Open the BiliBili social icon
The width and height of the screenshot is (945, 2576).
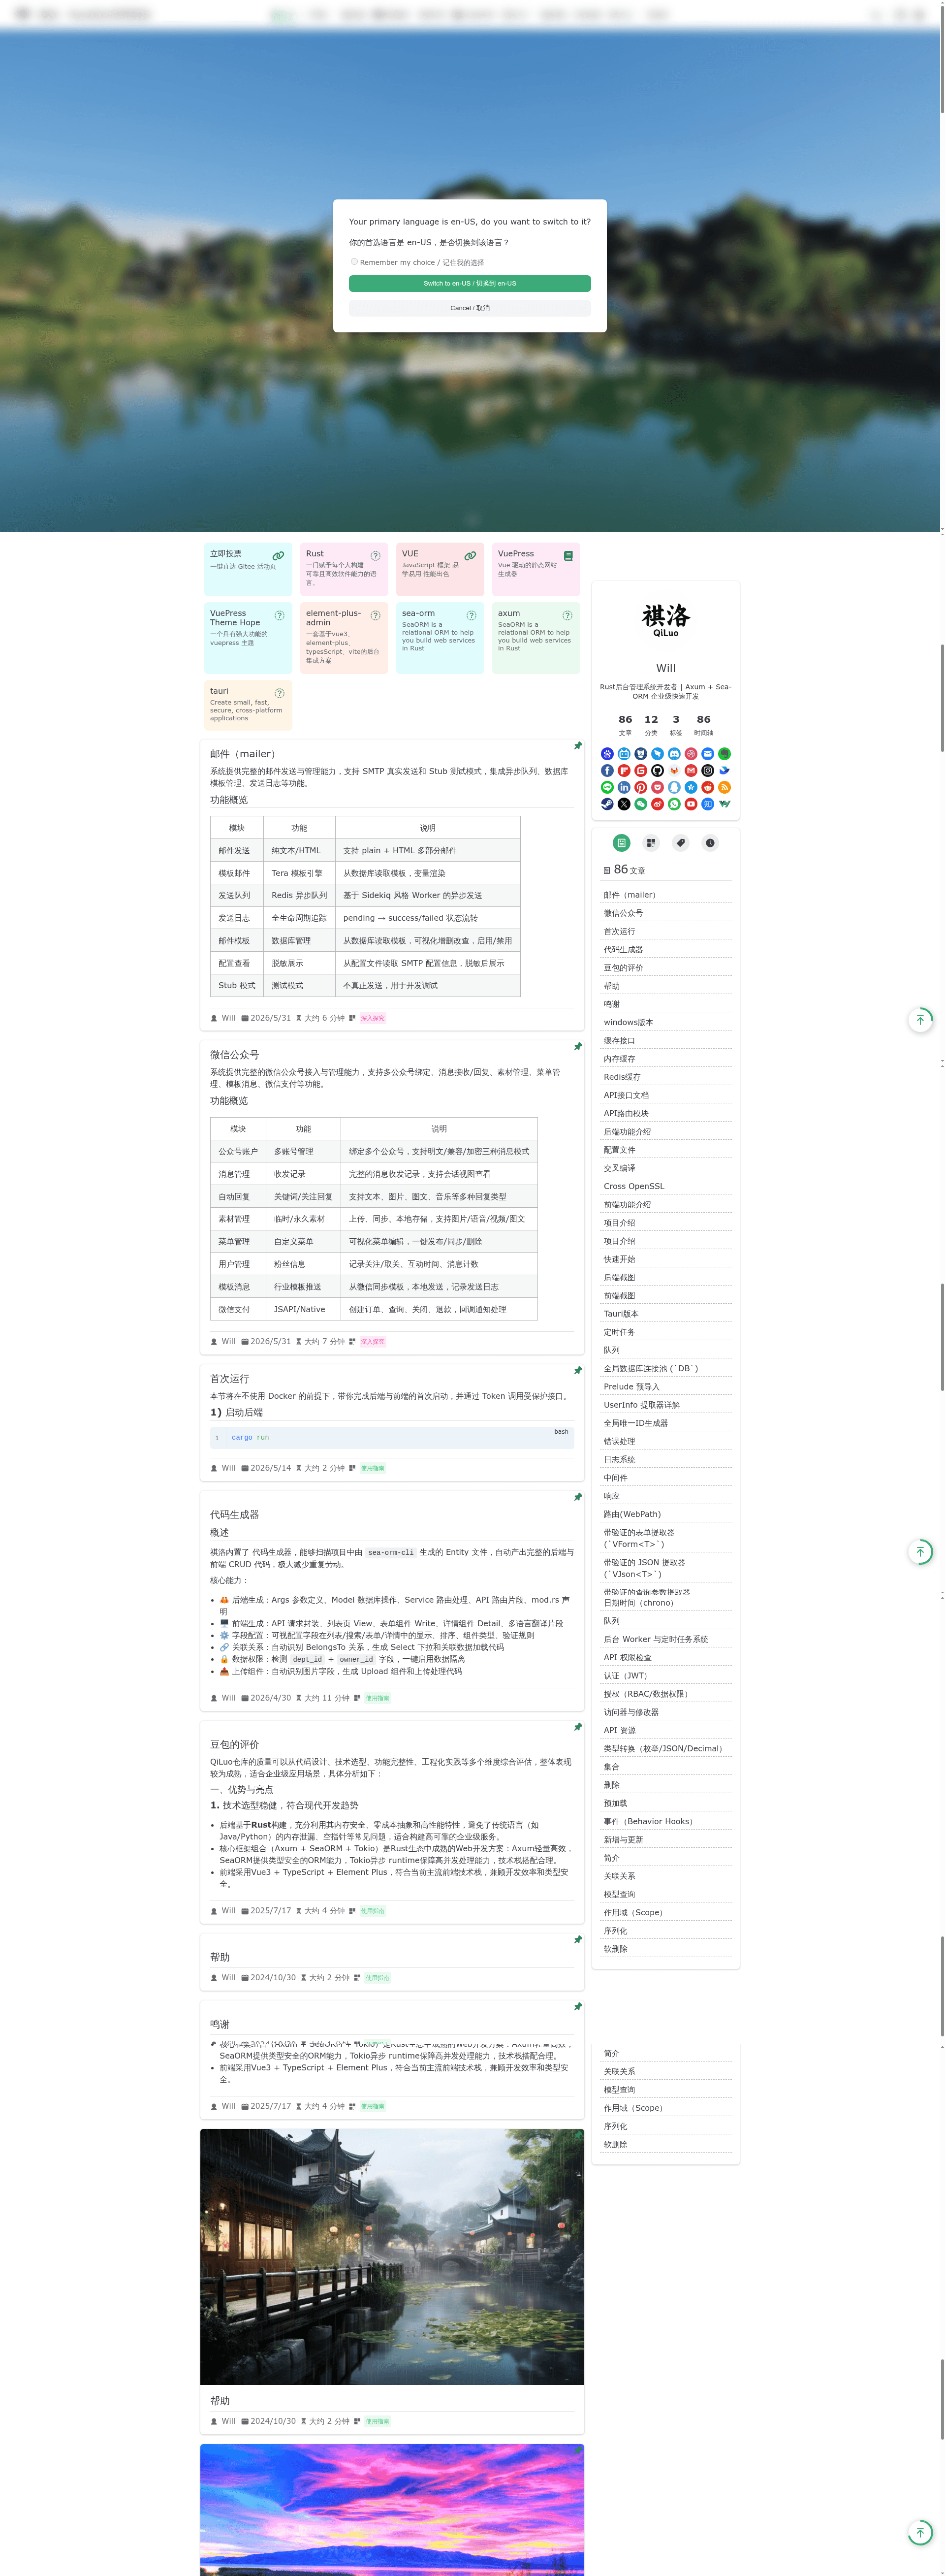(624, 754)
